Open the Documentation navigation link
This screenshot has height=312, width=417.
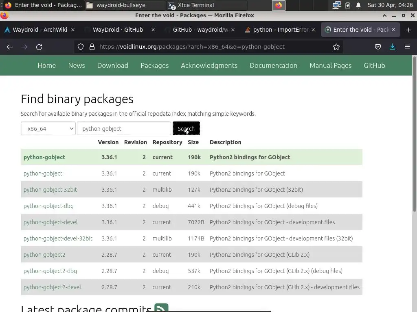(273, 65)
